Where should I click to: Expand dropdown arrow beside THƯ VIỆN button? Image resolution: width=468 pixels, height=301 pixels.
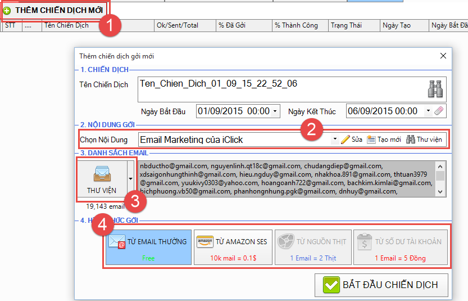pos(131,179)
